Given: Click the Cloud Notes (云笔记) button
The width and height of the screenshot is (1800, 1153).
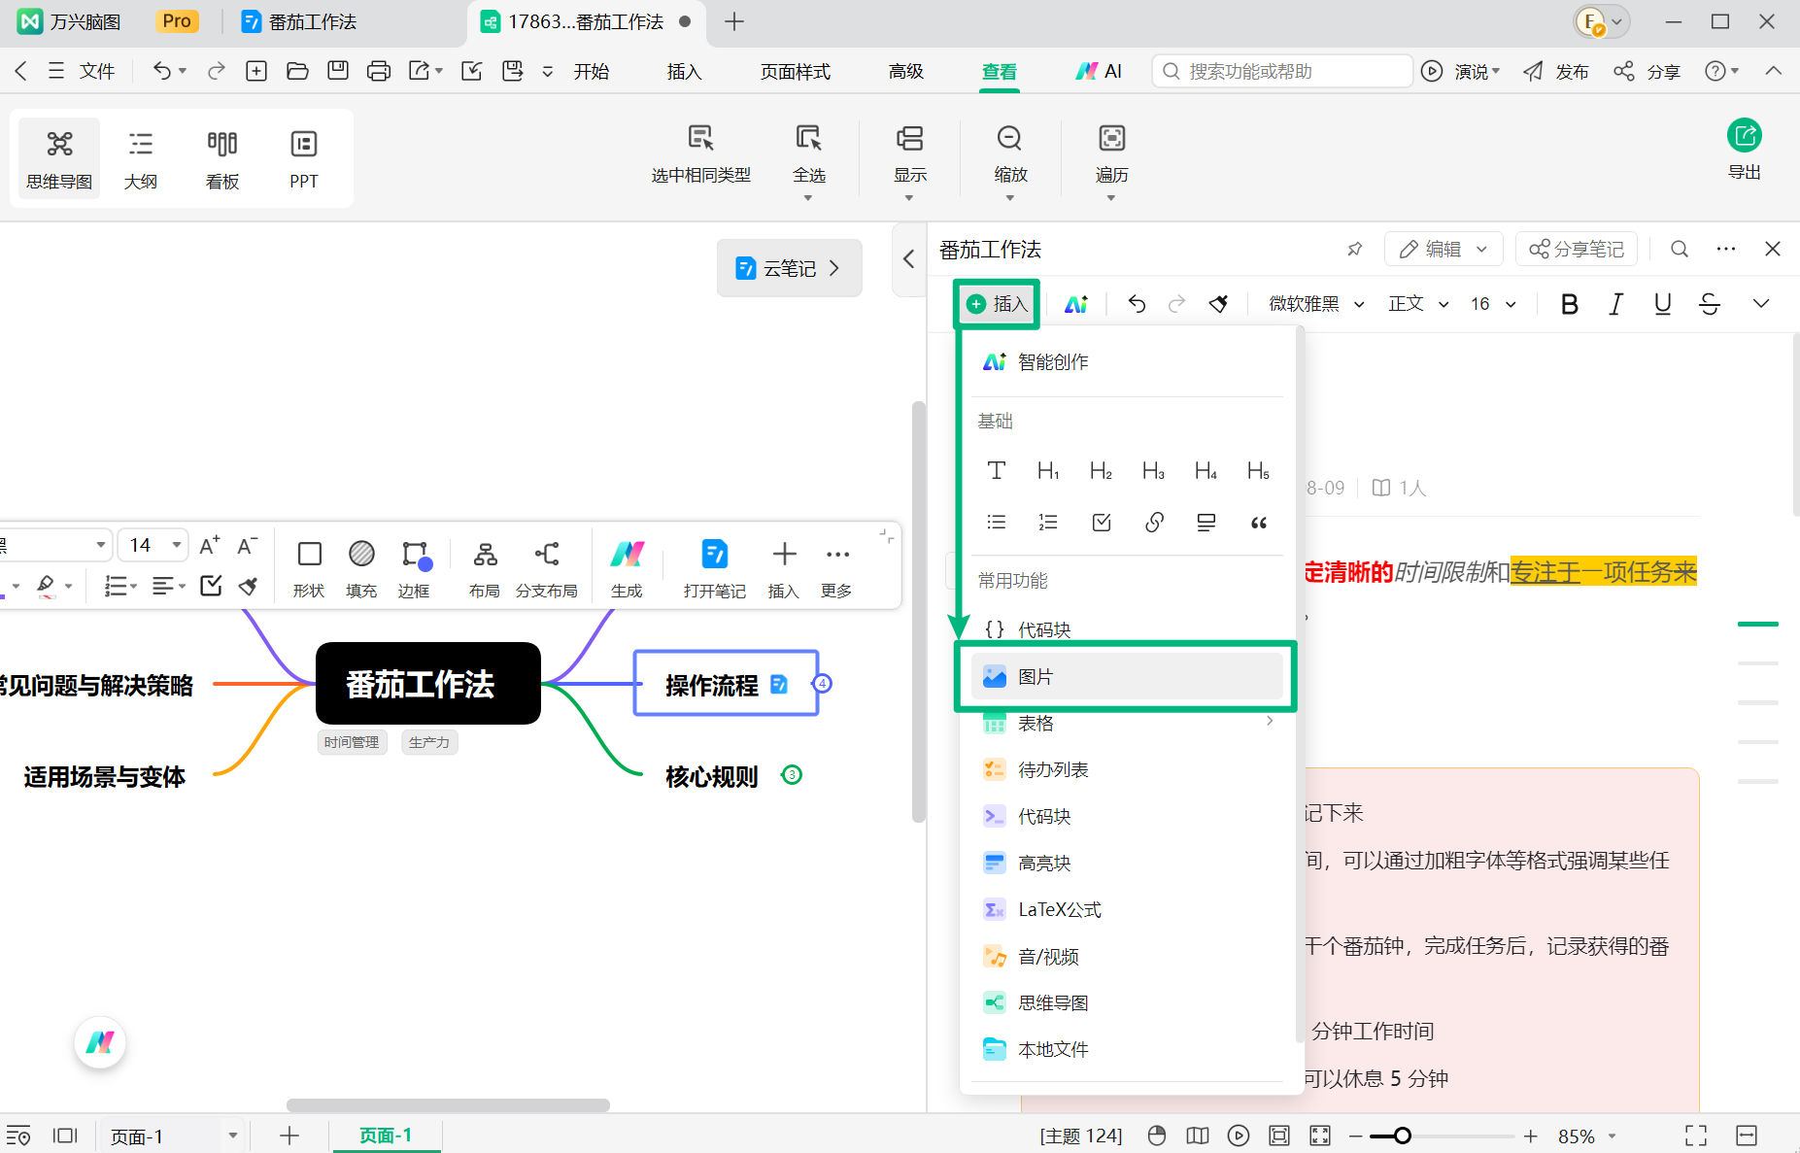Looking at the screenshot, I should point(789,268).
